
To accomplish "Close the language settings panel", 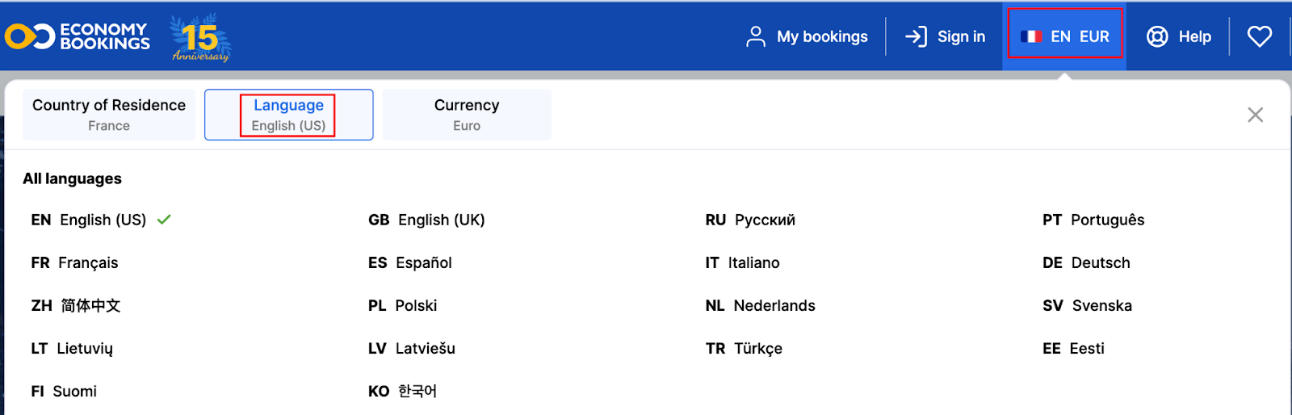I will tap(1255, 115).
